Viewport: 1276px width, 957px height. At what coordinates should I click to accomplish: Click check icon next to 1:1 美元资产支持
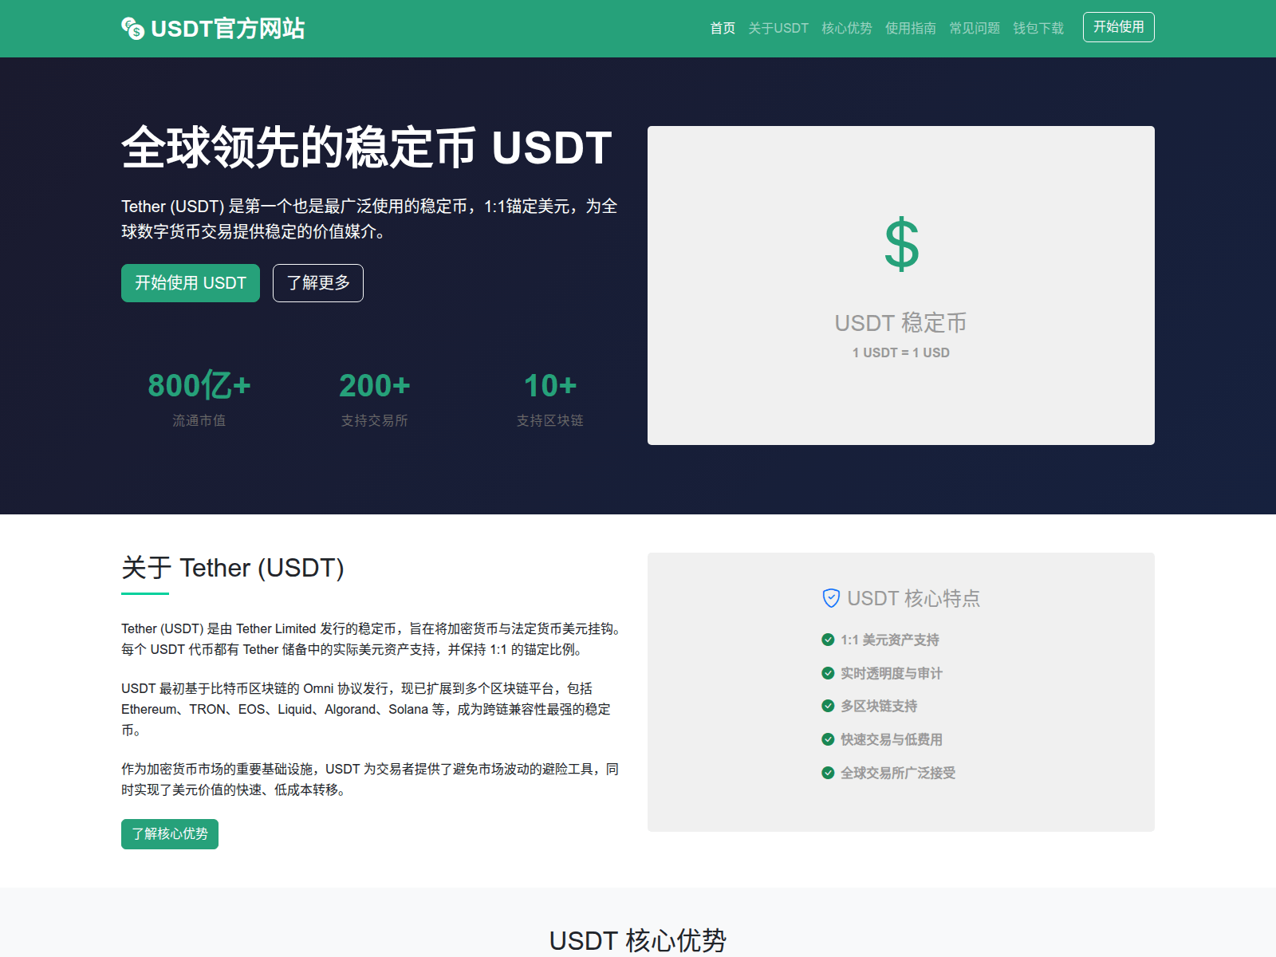coord(828,640)
